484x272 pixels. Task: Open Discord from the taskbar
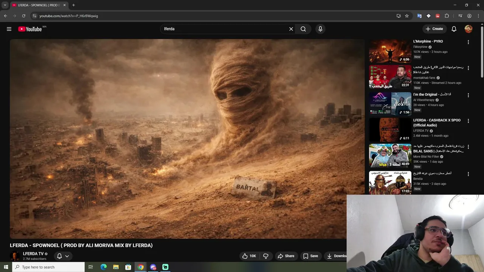pyautogui.click(x=153, y=267)
